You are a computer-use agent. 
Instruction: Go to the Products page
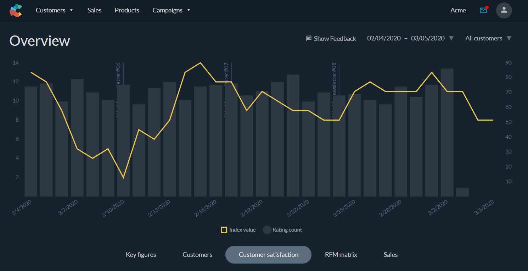pyautogui.click(x=127, y=10)
